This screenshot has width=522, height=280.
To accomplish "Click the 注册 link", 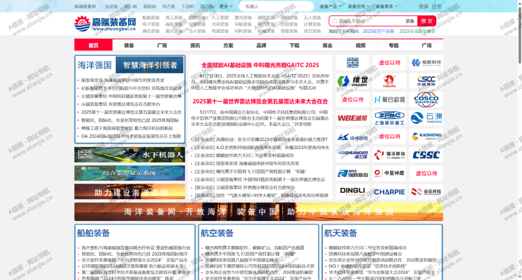I will tap(436, 6).
